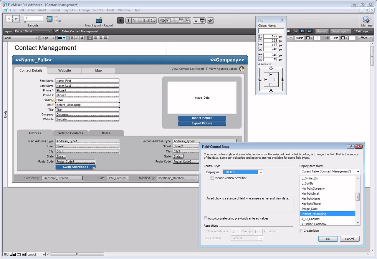377x259 pixels.
Task: Click the Object Name input field
Action: coord(271,31)
